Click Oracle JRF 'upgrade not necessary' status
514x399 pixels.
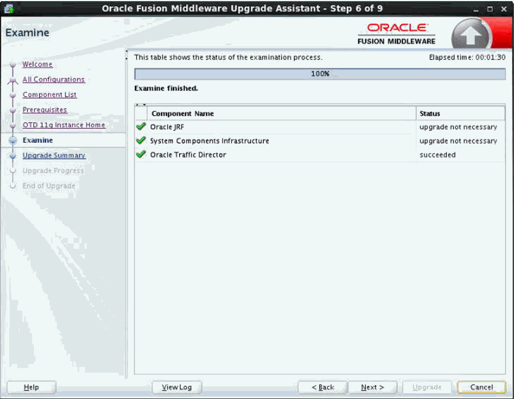tap(458, 127)
